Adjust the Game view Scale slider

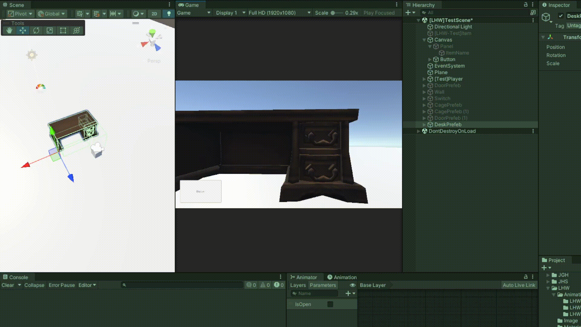point(333,13)
